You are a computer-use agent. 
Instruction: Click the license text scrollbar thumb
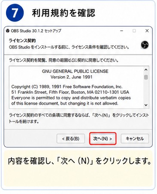pos(146,77)
